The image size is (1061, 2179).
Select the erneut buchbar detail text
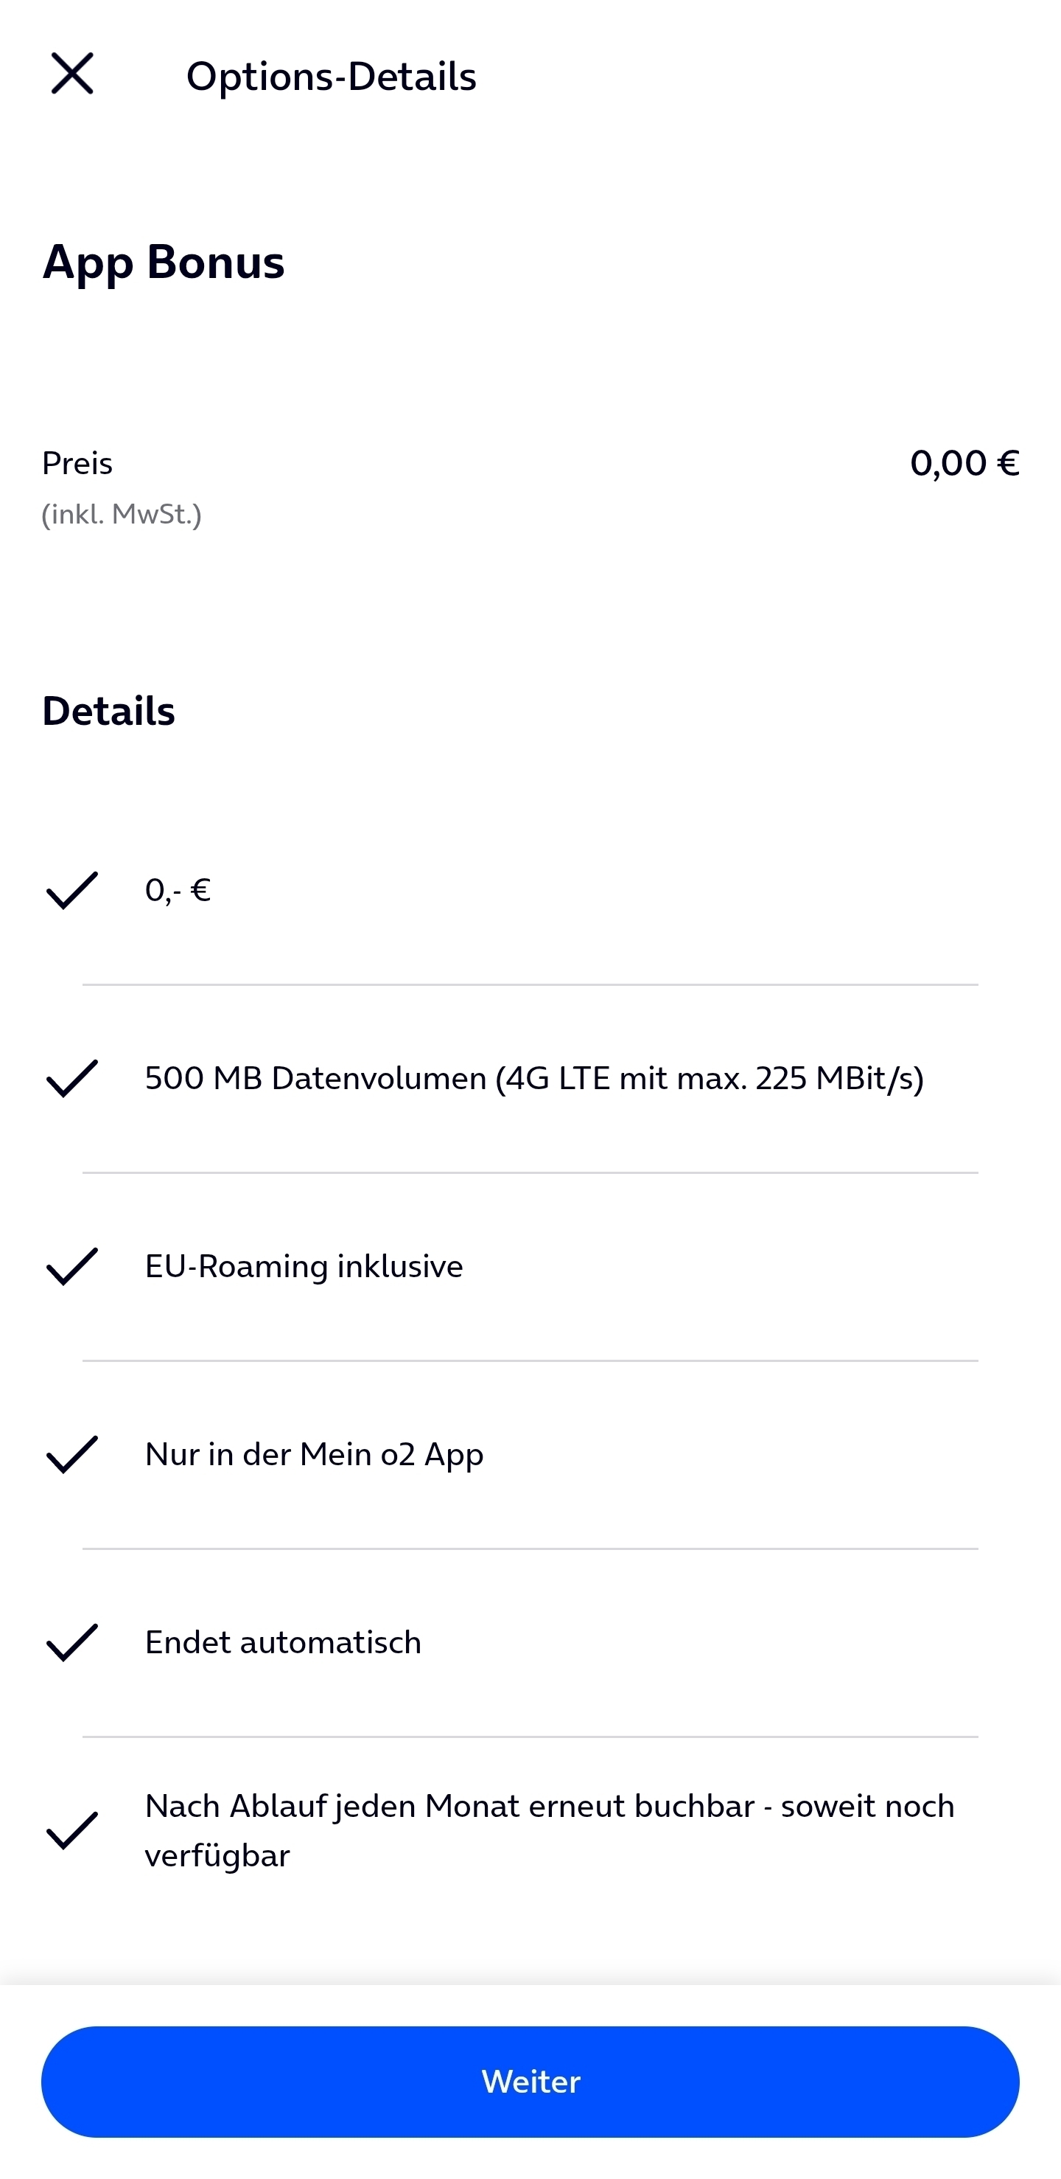point(550,1829)
